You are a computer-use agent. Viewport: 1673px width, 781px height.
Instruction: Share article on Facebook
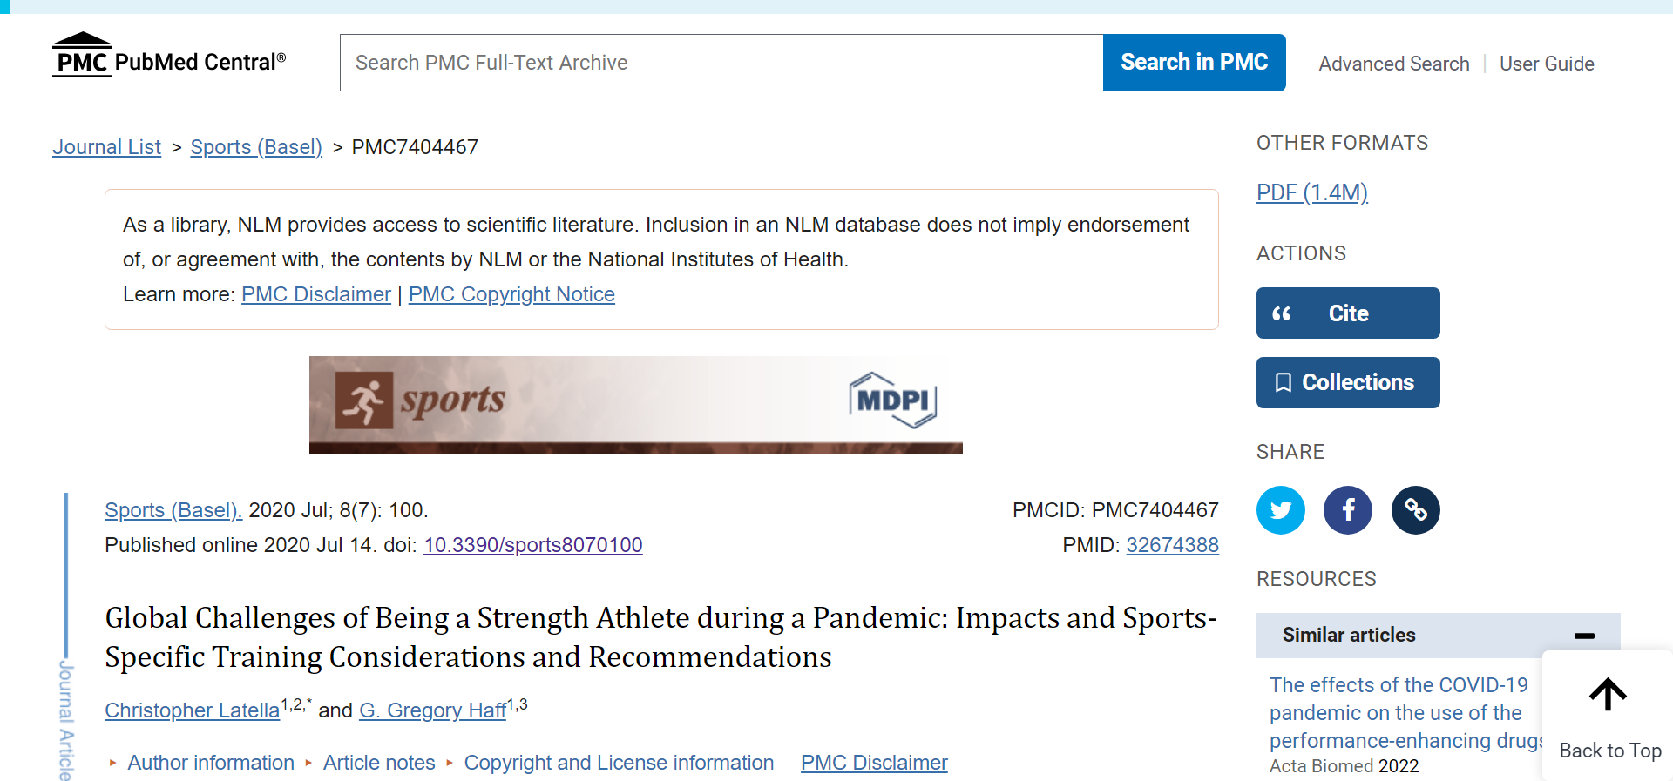[1347, 510]
